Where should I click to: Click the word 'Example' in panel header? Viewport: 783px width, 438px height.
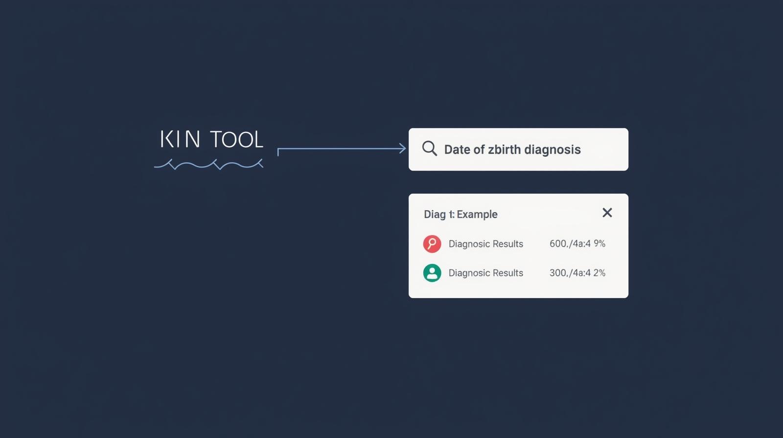pos(477,214)
